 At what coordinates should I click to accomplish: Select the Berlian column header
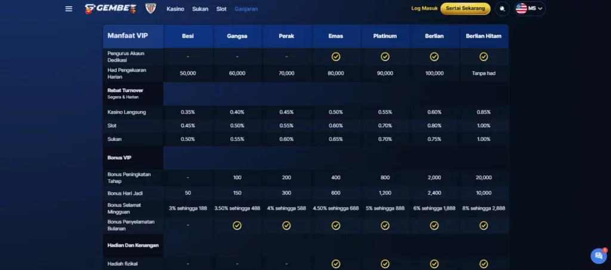click(434, 36)
